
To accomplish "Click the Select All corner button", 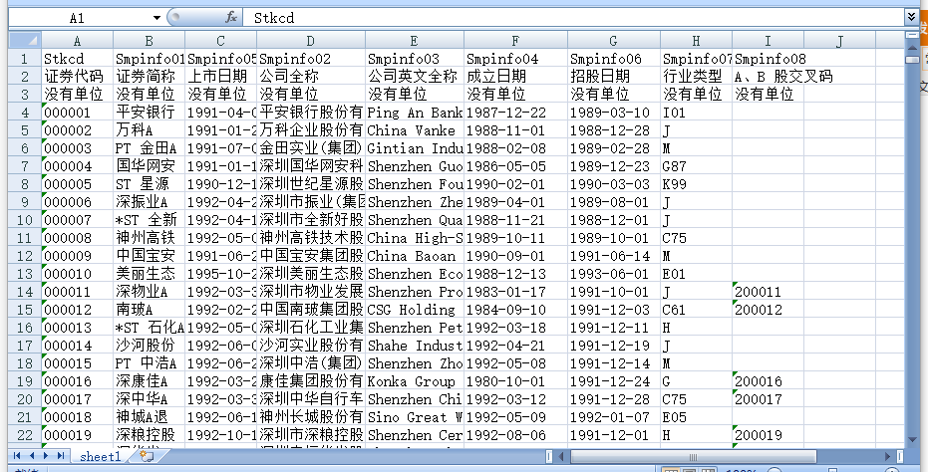I will [x=24, y=40].
